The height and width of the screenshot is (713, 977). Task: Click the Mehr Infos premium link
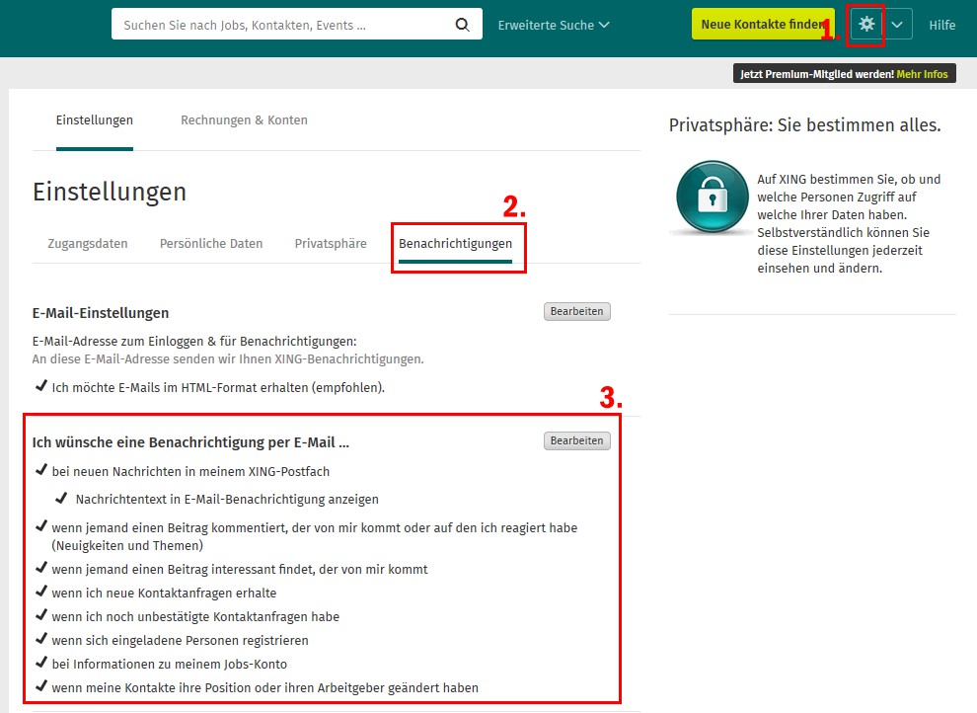pos(922,74)
